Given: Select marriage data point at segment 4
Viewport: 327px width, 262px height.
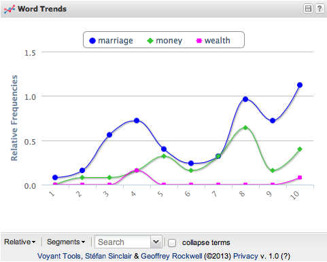Looking at the screenshot, I should (x=137, y=121).
